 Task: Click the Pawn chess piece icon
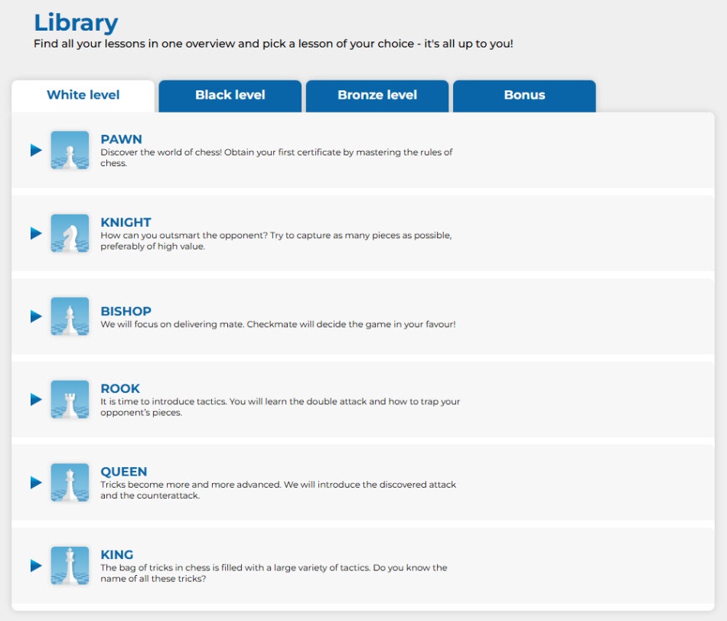point(70,150)
